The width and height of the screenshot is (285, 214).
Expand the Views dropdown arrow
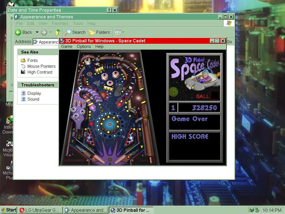(124, 32)
